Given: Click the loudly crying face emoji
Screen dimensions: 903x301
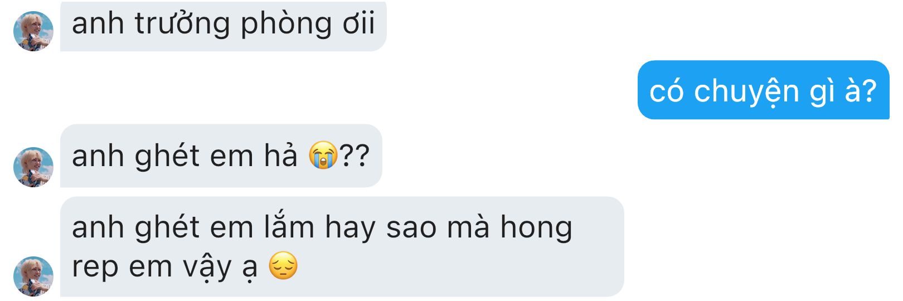Looking at the screenshot, I should point(323,155).
